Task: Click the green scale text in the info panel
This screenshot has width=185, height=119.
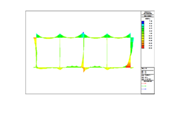Action: click(144, 86)
